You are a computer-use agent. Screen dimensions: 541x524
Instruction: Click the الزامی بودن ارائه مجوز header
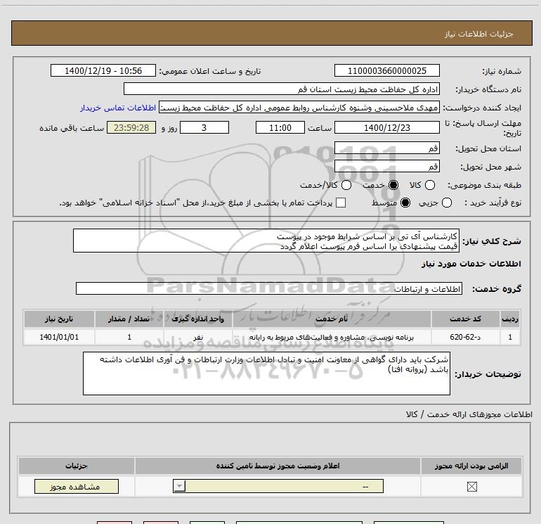pyautogui.click(x=471, y=466)
